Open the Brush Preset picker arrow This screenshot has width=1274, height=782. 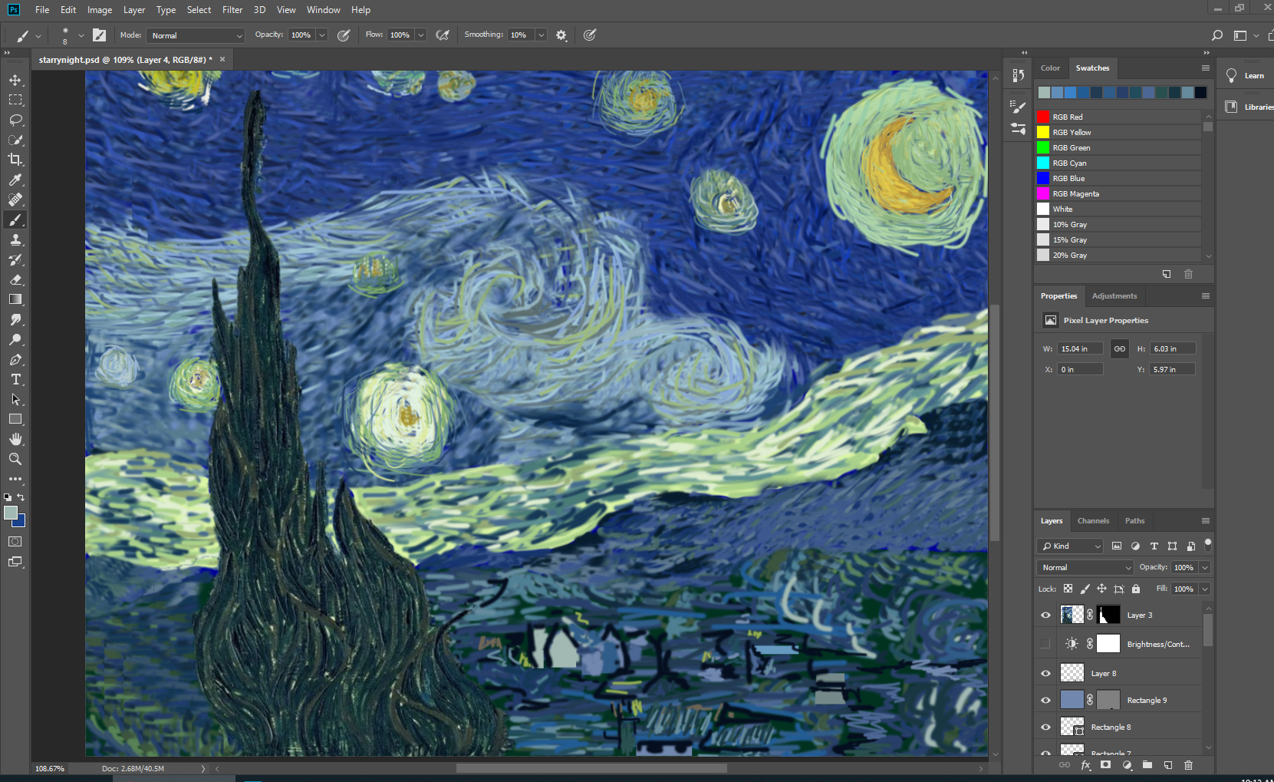tap(81, 35)
